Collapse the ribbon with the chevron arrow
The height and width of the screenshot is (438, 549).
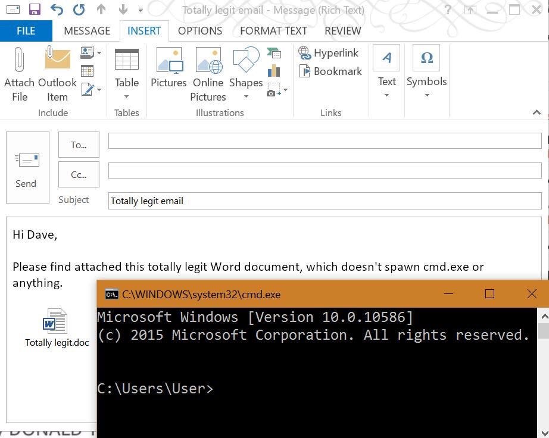point(536,112)
